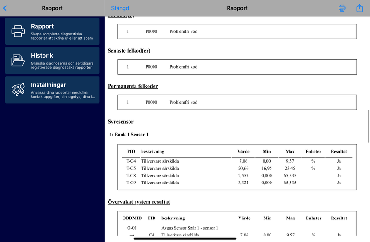The width and height of the screenshot is (370, 242).
Task: Select the Syresensor heading
Action: (x=121, y=122)
